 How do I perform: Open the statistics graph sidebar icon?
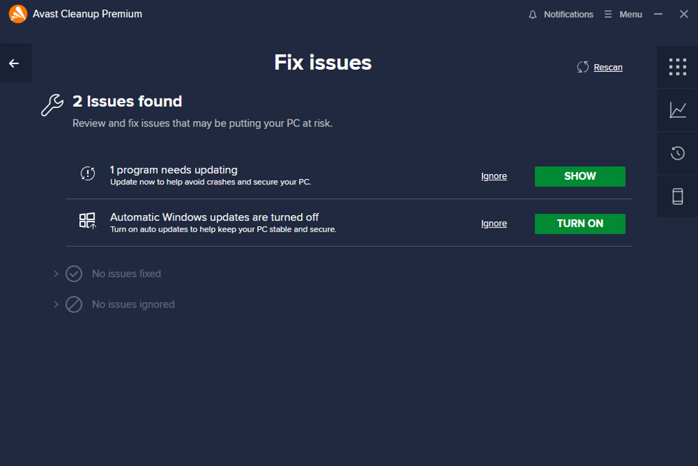coord(677,110)
